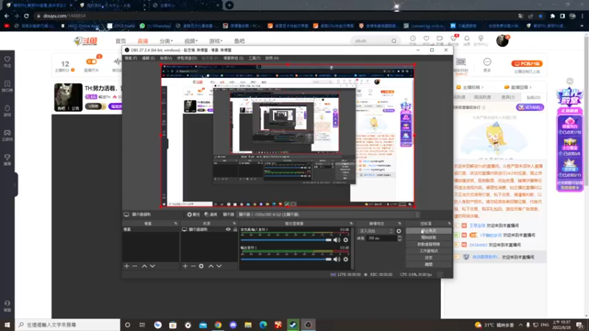Open Steam from the Windows taskbar

[x=293, y=324]
